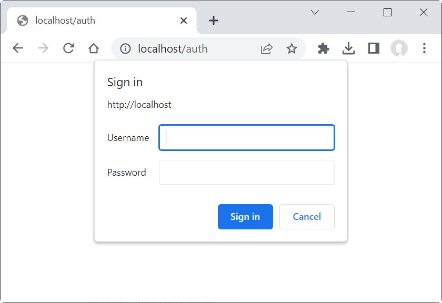This screenshot has height=303, width=442.
Task: Select the localhost/auth browser tab
Action: click(95, 21)
